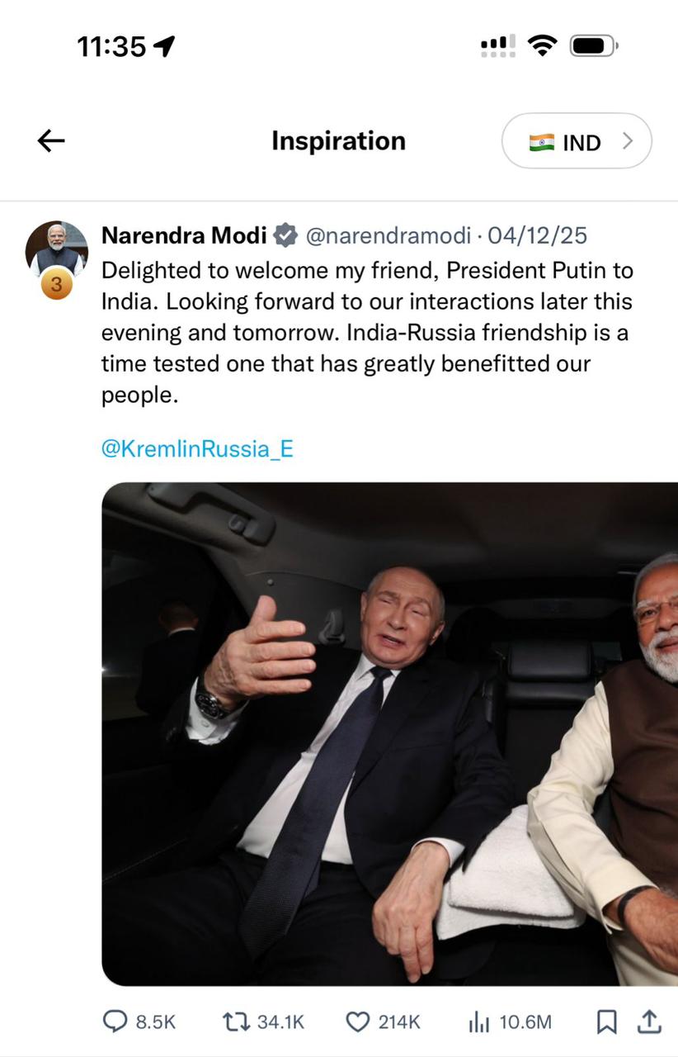
Task: Open post analytics via the bar chart icon
Action: (478, 1022)
